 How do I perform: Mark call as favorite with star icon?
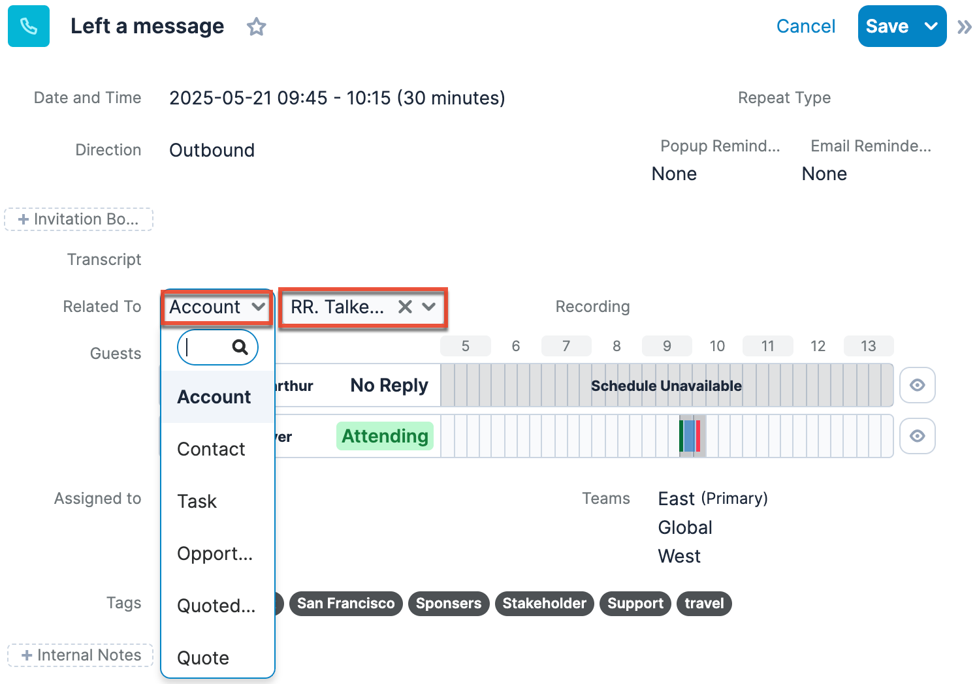256,27
